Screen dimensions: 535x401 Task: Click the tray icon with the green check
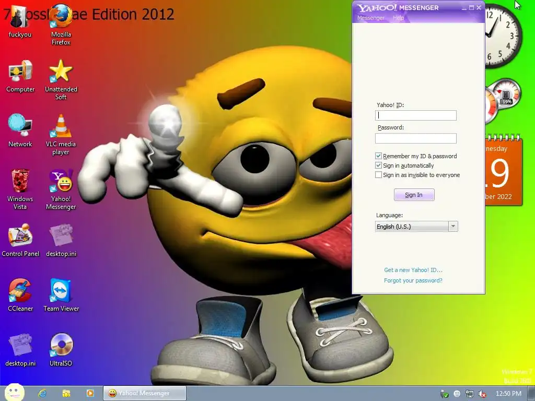(444, 394)
